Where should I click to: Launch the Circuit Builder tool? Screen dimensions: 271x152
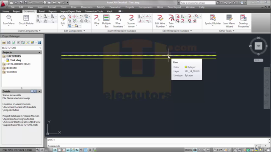pyautogui.click(x=26, y=20)
